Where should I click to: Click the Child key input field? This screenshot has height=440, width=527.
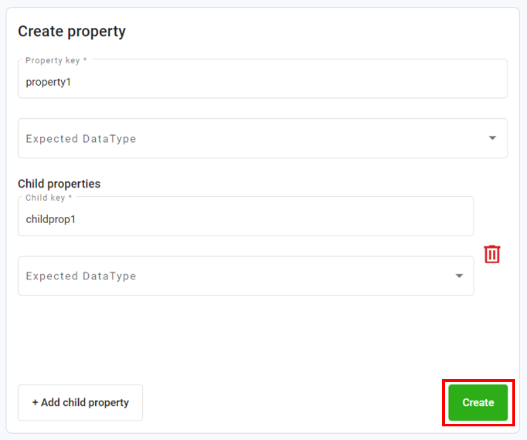pos(246,219)
